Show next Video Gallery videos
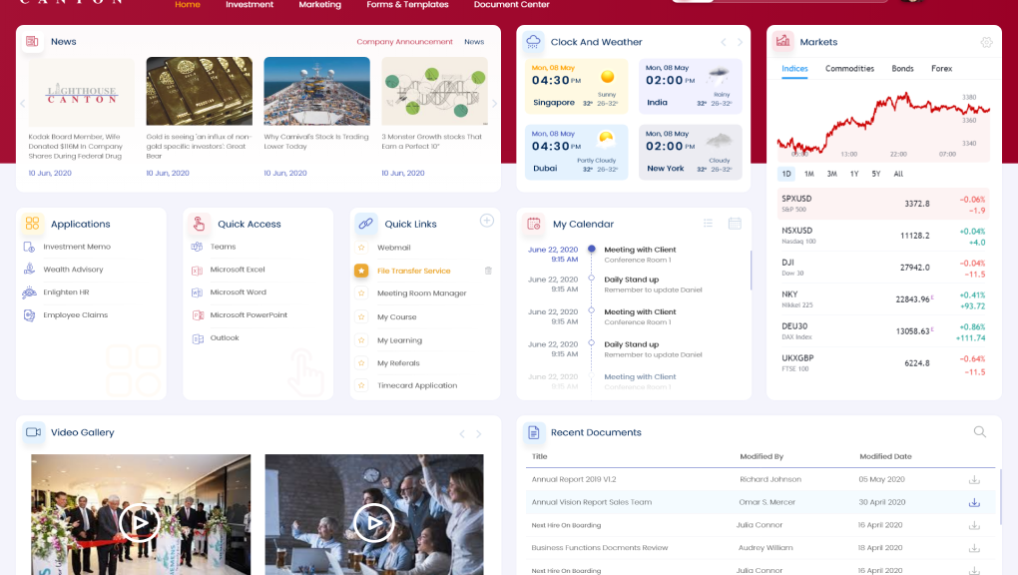 point(478,433)
